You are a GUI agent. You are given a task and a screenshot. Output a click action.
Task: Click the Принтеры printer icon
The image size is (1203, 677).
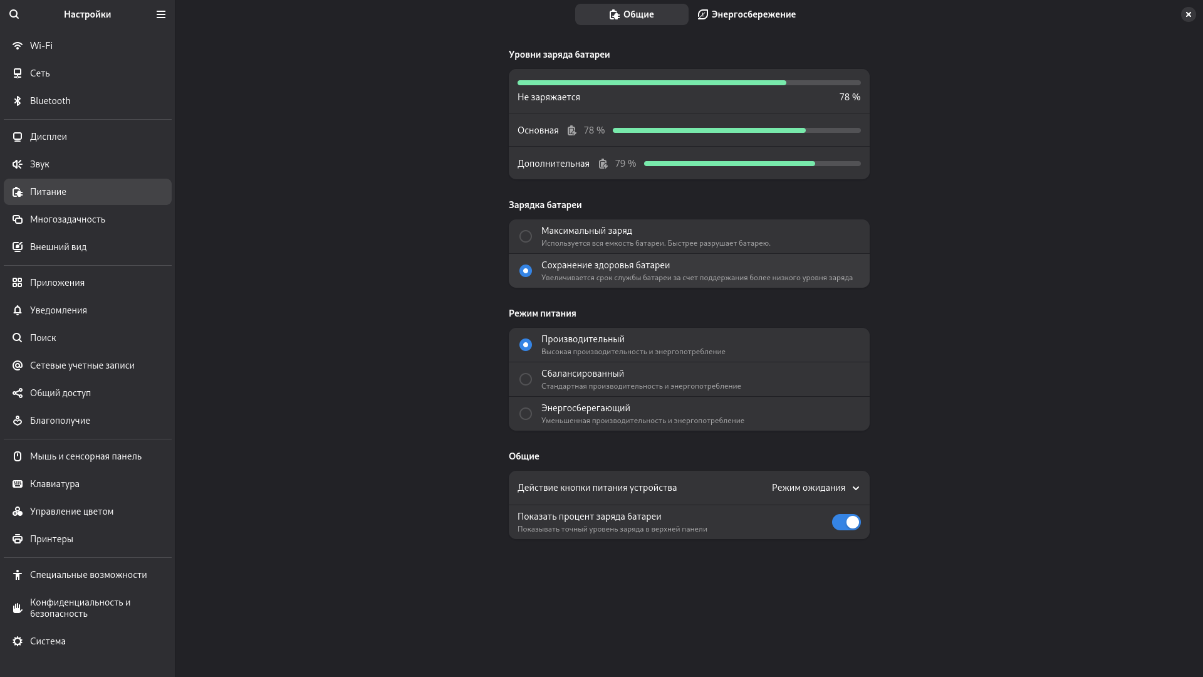pyautogui.click(x=18, y=539)
